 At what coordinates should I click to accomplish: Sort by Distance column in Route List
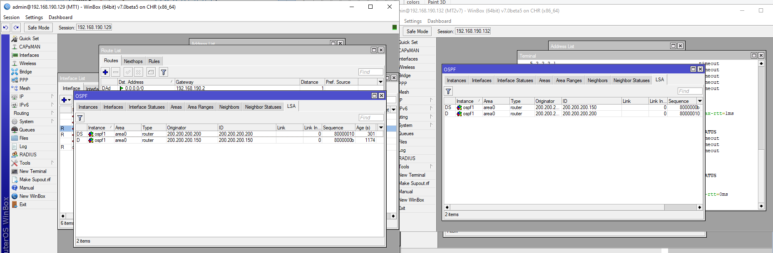pyautogui.click(x=312, y=82)
